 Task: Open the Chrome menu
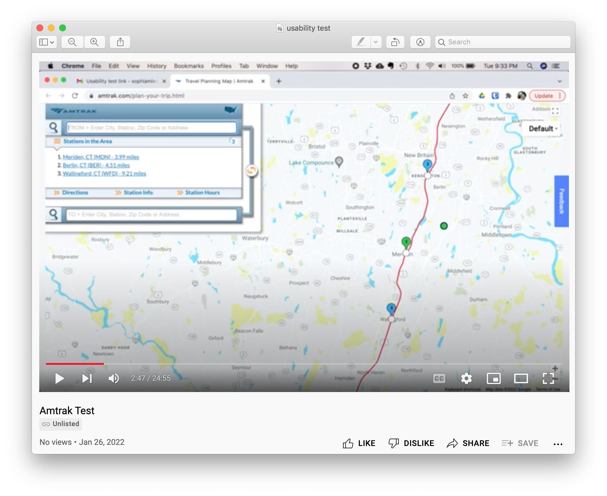coord(73,66)
